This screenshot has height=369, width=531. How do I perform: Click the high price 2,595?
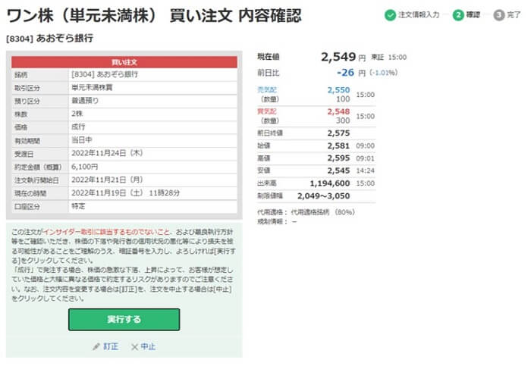click(x=338, y=158)
